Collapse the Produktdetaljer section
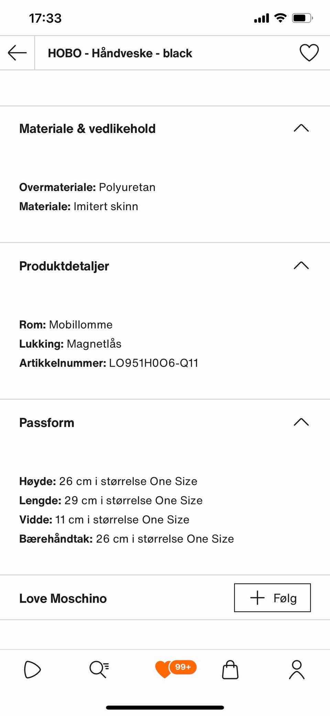This screenshot has height=716, width=330. (301, 265)
